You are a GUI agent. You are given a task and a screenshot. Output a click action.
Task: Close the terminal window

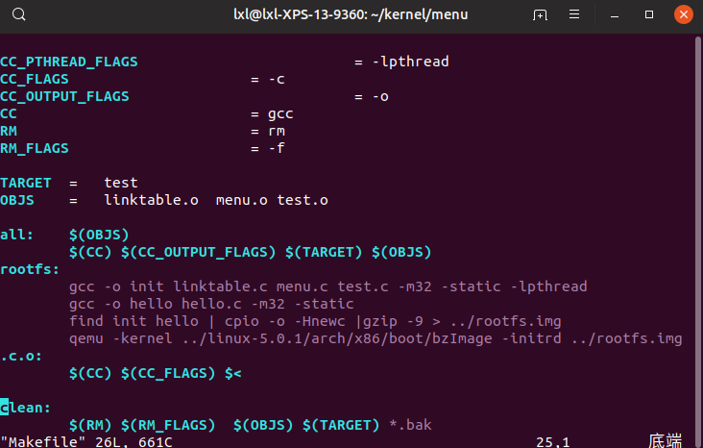pos(682,14)
